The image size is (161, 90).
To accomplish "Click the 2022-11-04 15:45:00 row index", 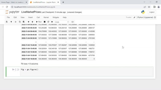I will coord(29,48).
